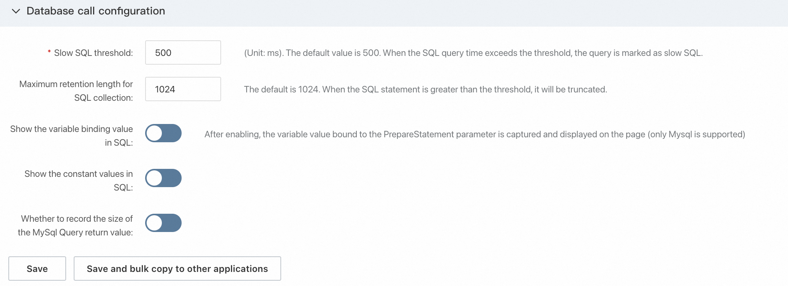Viewport: 788px width, 286px height.
Task: Toggle recording of MySql Query return size
Action: [x=163, y=223]
